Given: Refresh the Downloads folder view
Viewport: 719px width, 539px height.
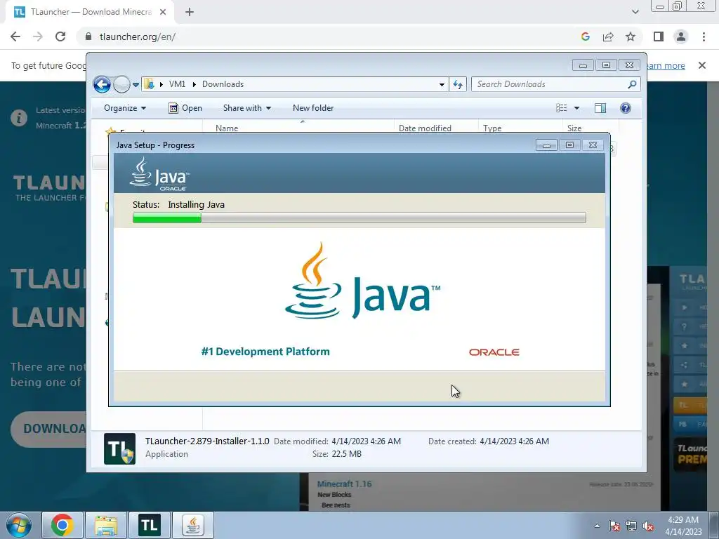Looking at the screenshot, I should (458, 84).
